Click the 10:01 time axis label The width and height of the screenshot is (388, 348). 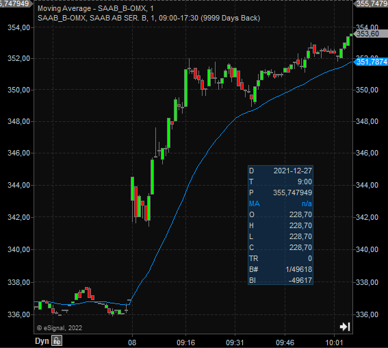[x=334, y=343]
